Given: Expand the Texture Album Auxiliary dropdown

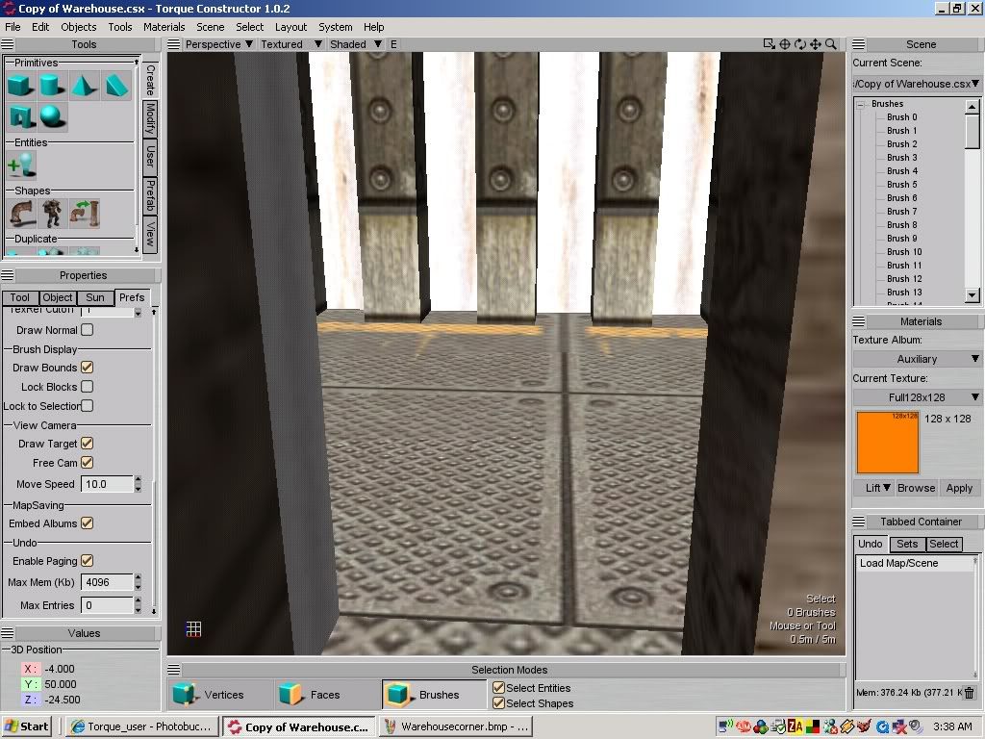Looking at the screenshot, I should pyautogui.click(x=917, y=359).
